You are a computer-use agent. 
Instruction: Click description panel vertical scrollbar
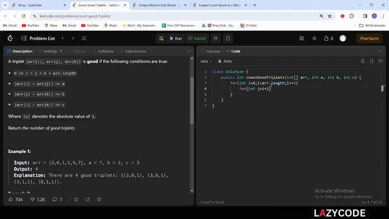[x=192, y=100]
